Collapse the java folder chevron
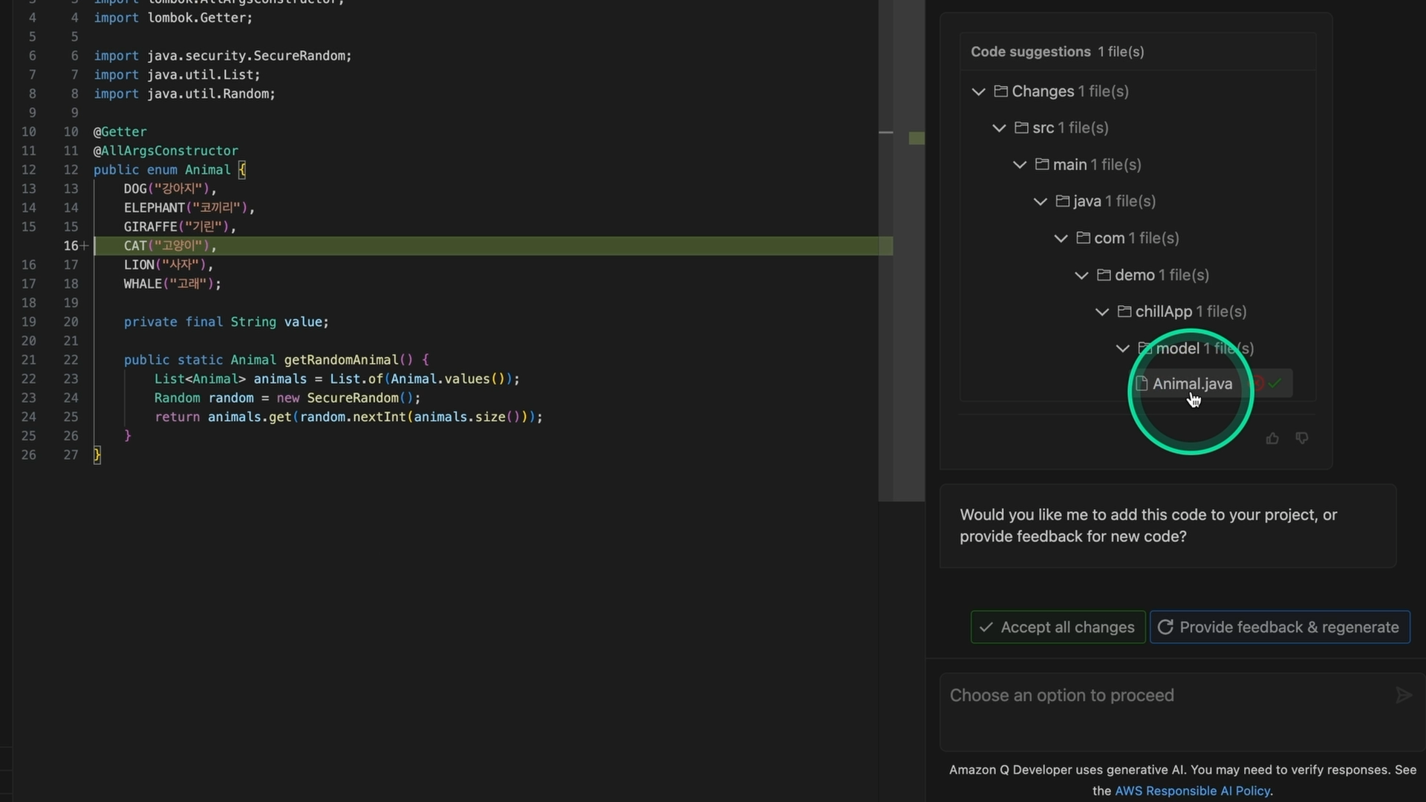 coord(1040,202)
